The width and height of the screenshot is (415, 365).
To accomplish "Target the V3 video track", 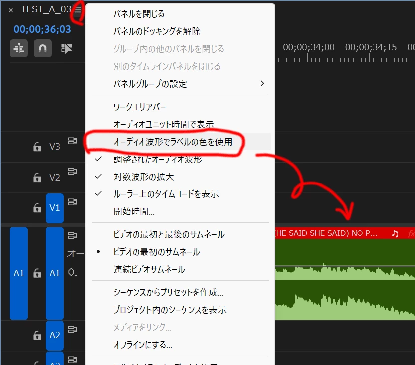I will [x=55, y=147].
